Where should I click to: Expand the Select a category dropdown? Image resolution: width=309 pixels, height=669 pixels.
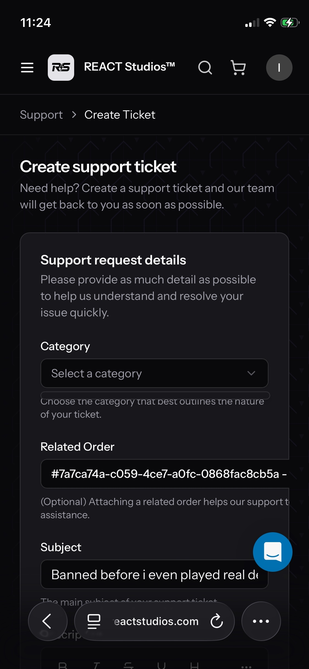point(148,373)
